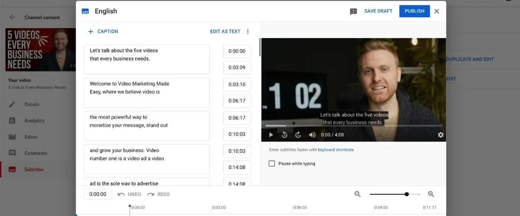Screen dimensions: 520x216
Task: Edit the 0:06:17 end time of second caption
Action: tap(237, 101)
